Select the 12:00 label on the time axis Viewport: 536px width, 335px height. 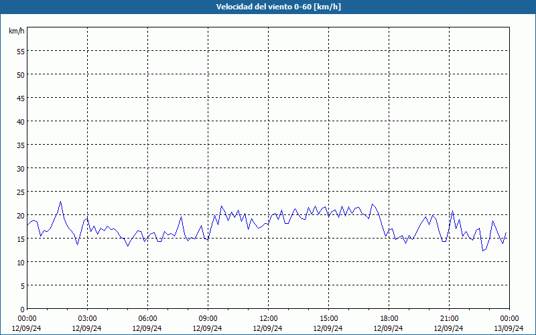pos(269,318)
